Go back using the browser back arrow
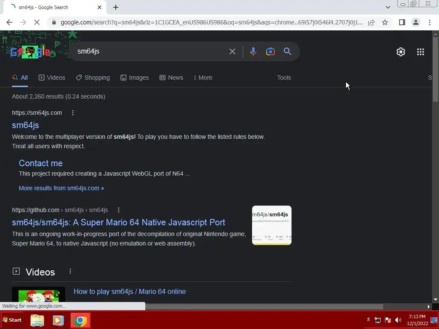The image size is (439, 329). 9,22
